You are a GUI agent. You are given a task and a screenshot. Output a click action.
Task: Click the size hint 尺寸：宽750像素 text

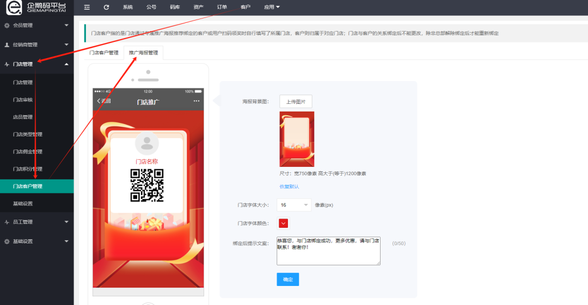pos(322,173)
